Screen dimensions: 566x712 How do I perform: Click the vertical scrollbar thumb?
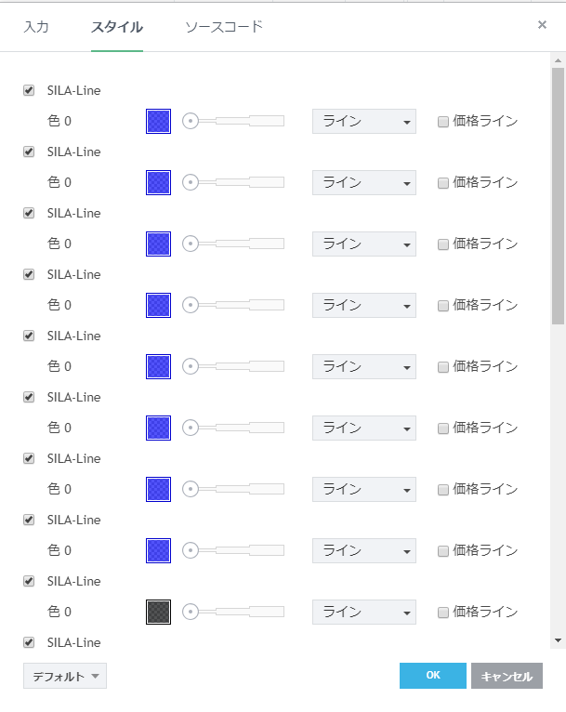(558, 195)
